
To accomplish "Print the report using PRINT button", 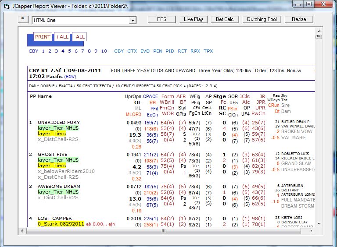I will (x=43, y=37).
